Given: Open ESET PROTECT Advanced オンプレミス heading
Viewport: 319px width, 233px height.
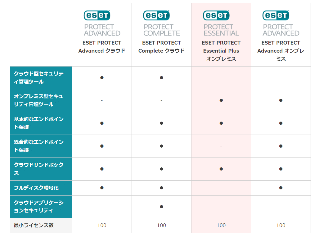Looking at the screenshot, I should tap(281, 51).
